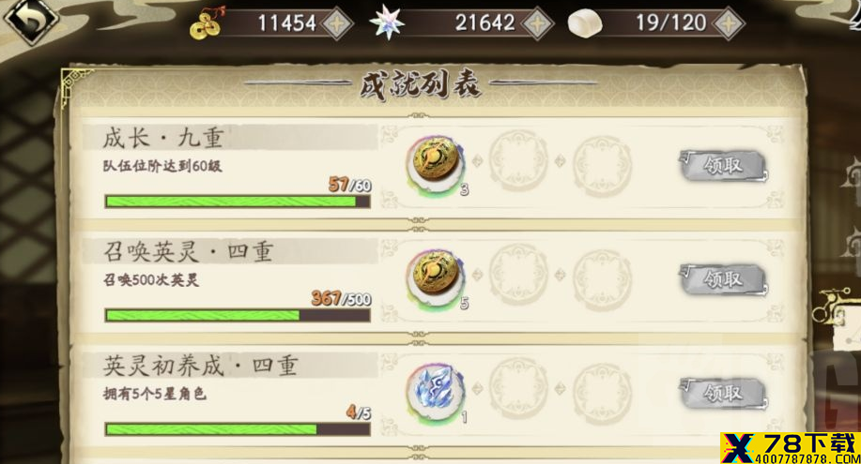This screenshot has height=464, width=861.
Task: Tap the gold coin currency icon
Action: (207, 23)
